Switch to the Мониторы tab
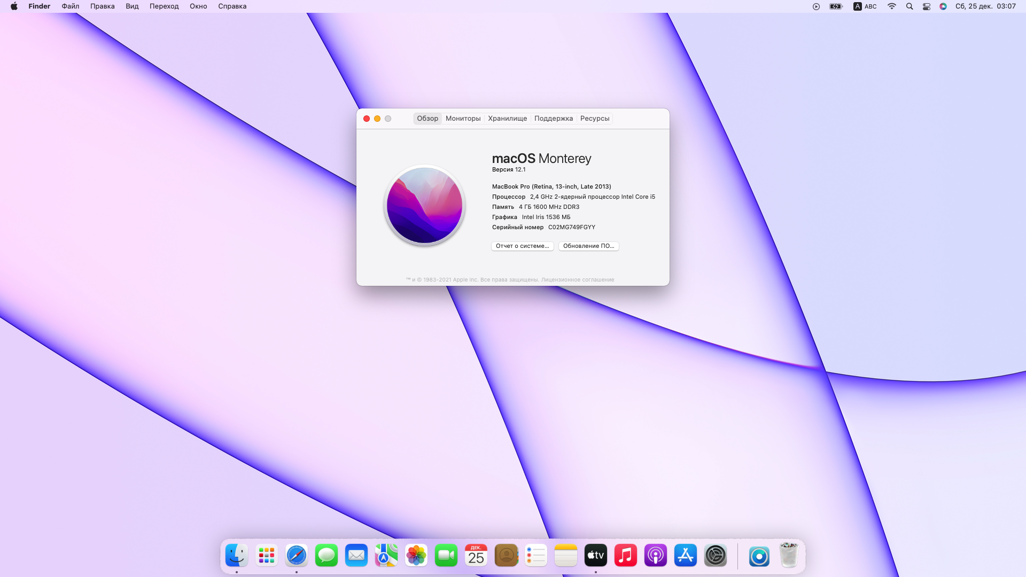The image size is (1026, 577). (463, 119)
